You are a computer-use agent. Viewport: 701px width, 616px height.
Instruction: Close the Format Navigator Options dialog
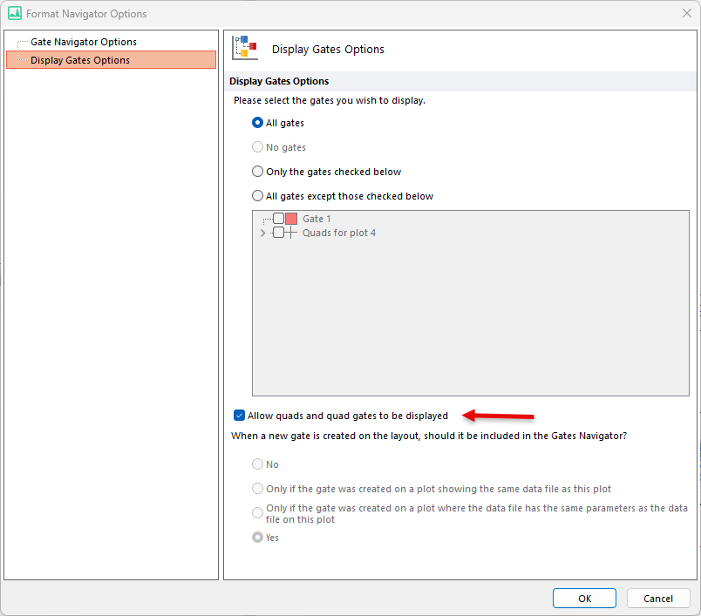685,14
